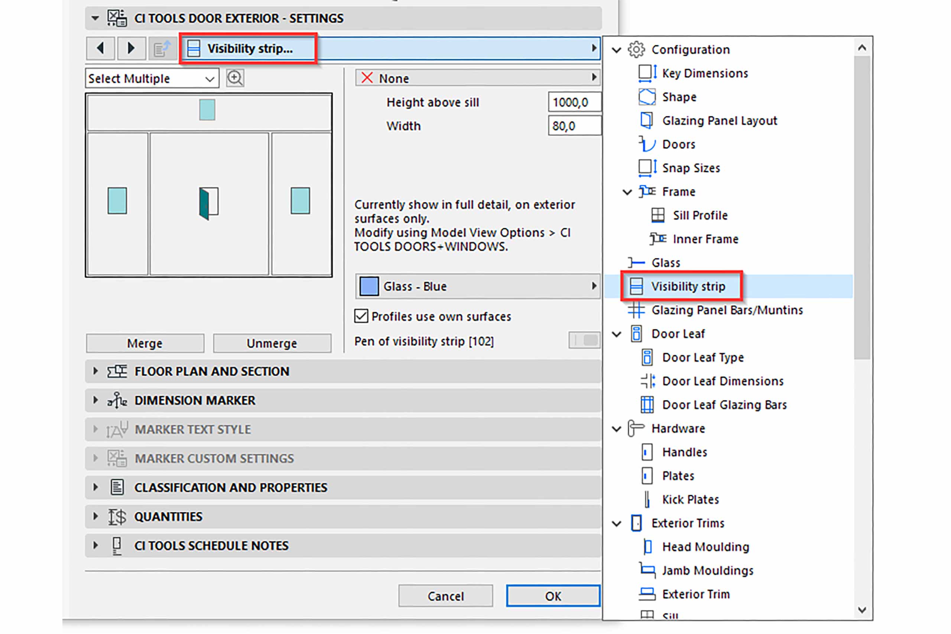Edit the Height above sill value field
Screen dimensions: 951x634
coord(574,102)
